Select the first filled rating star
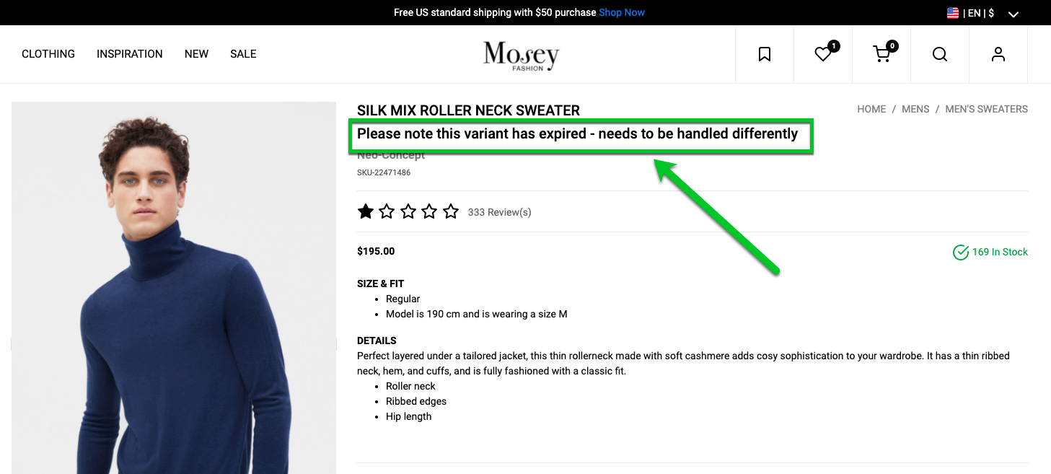Image resolution: width=1051 pixels, height=474 pixels. point(366,211)
